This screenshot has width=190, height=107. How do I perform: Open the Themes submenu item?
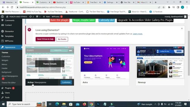pos(5,53)
